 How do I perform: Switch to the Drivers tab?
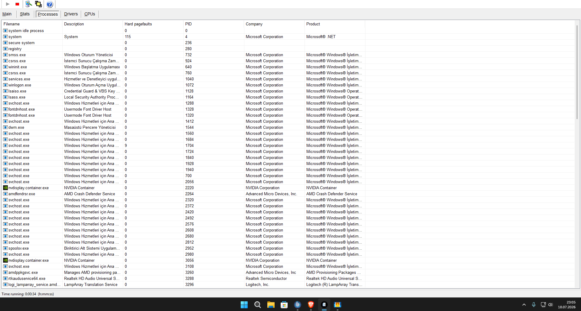71,14
